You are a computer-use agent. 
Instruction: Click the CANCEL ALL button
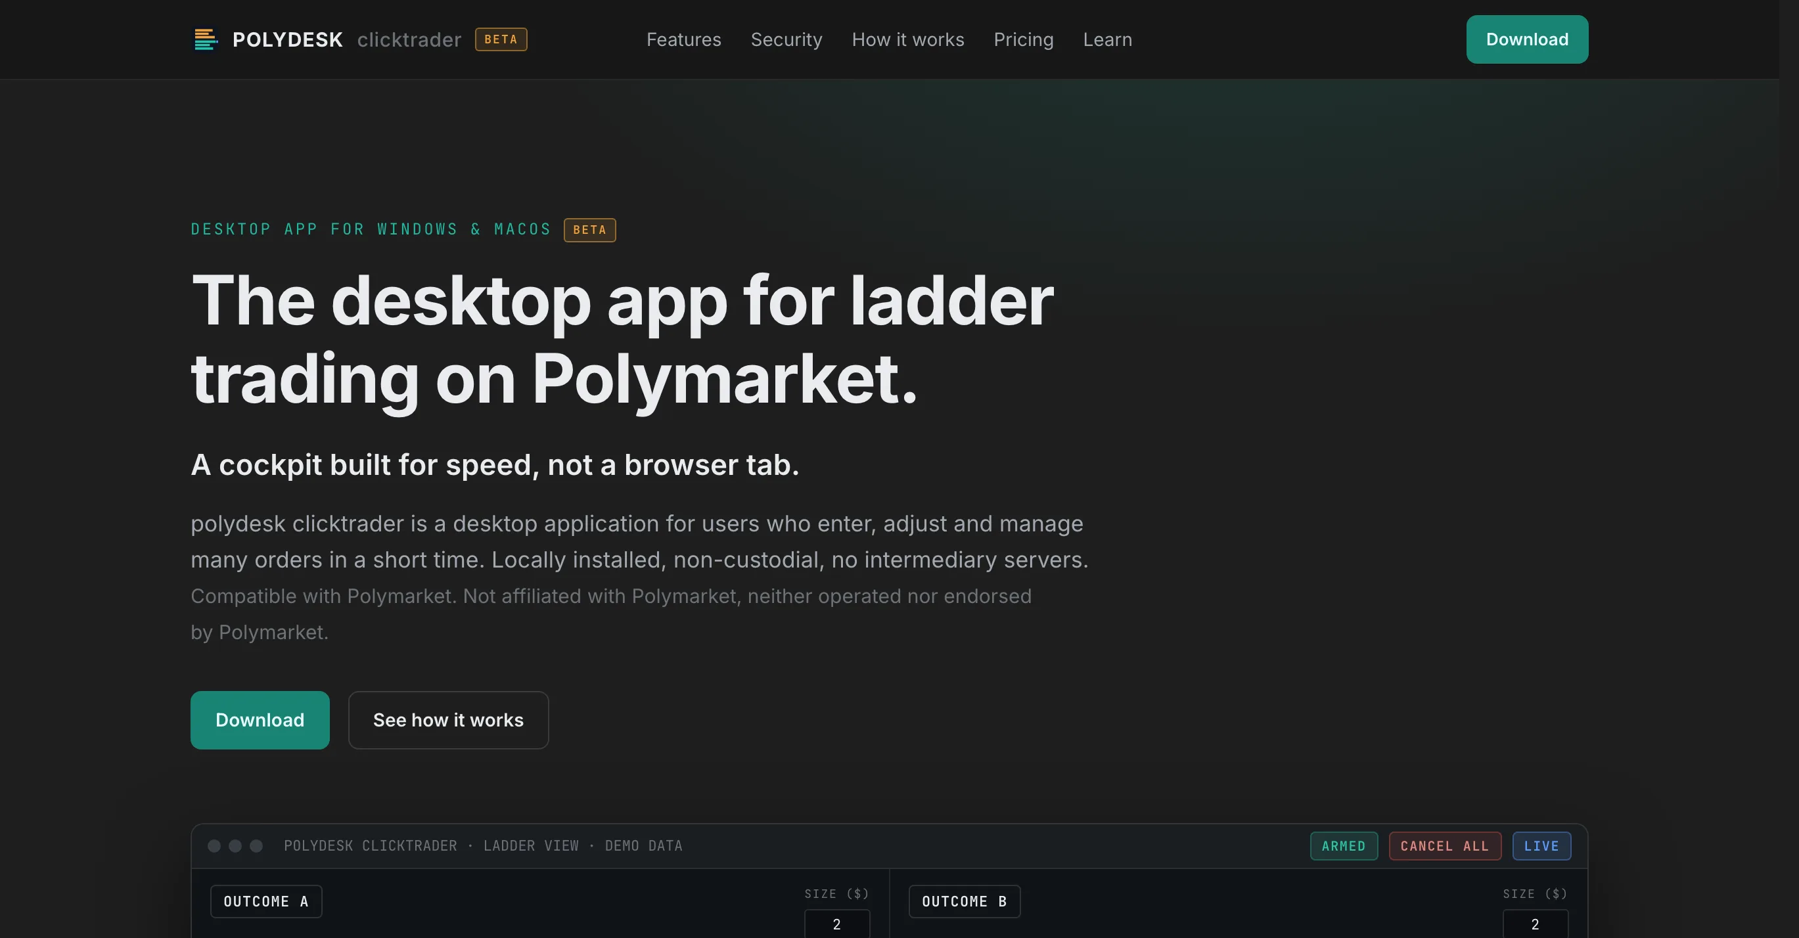(1444, 846)
